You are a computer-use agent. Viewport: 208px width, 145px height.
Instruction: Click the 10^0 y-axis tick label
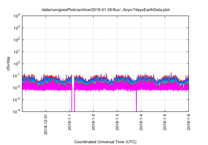(x=17, y=64)
